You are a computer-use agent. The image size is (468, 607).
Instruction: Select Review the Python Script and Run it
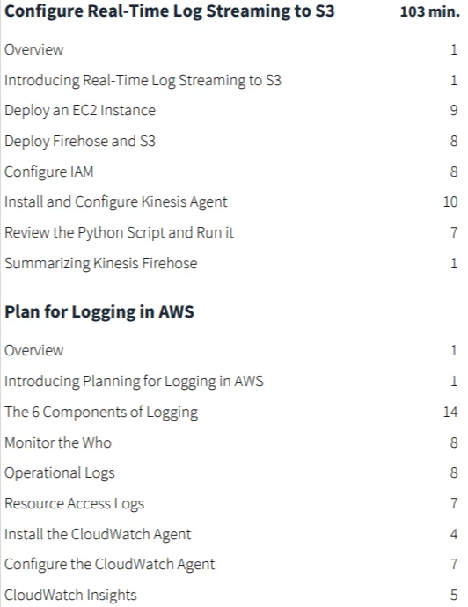[x=119, y=232]
